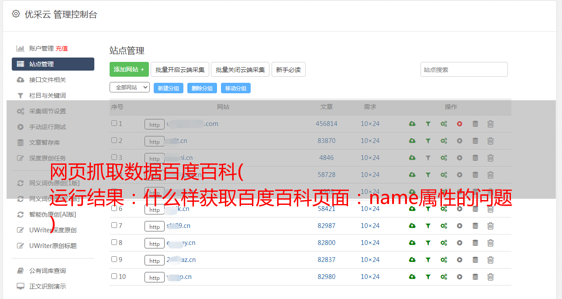
Task: Click cloud upload icon in row 9
Action: tap(412, 260)
